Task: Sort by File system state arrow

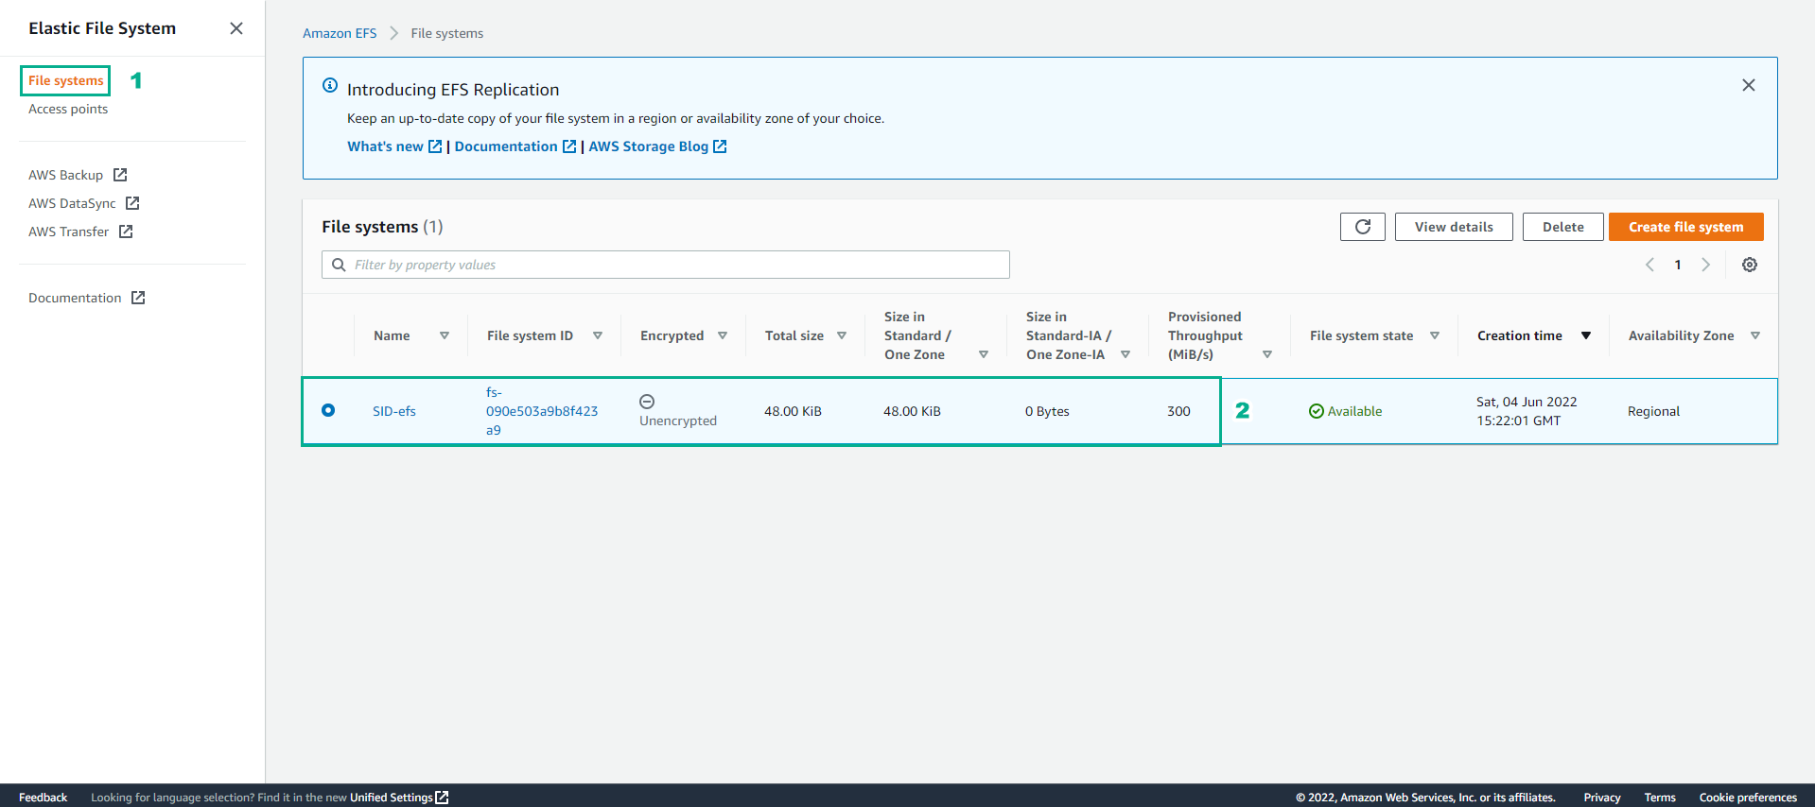Action: (x=1435, y=335)
